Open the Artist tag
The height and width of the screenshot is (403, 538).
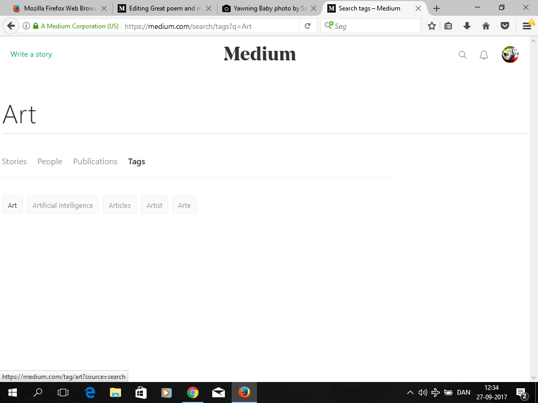[154, 205]
